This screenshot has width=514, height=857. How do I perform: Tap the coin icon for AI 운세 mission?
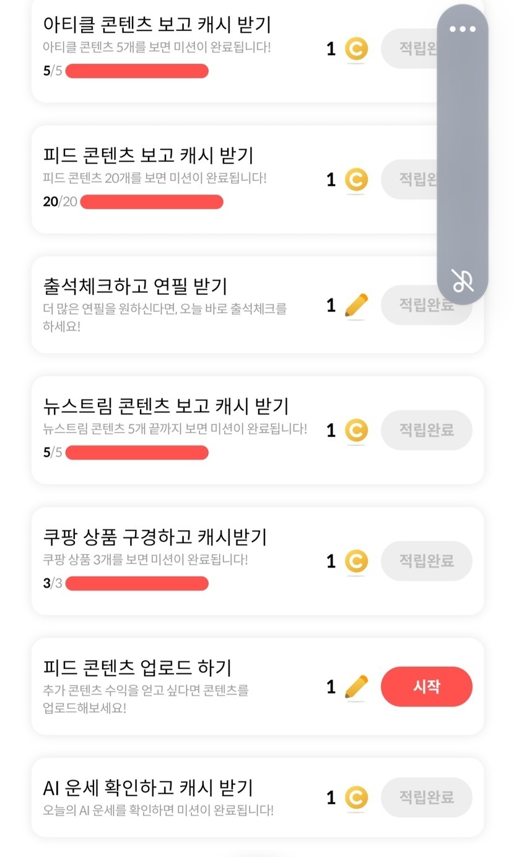(x=356, y=798)
